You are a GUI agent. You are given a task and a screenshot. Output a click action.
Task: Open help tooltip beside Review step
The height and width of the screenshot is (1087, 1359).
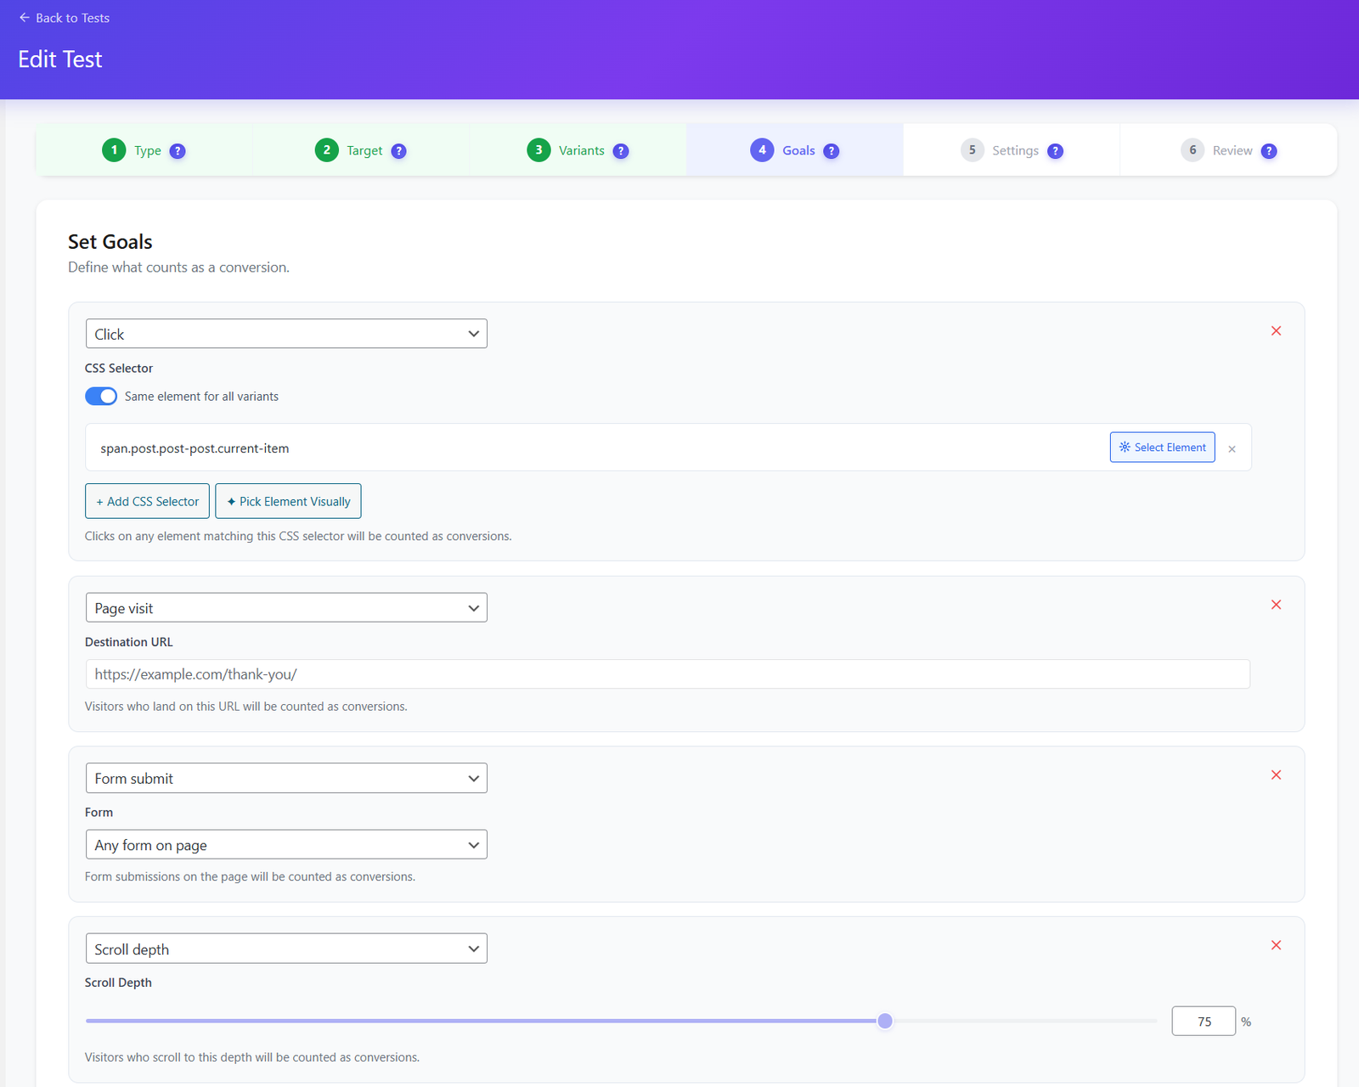1269,151
